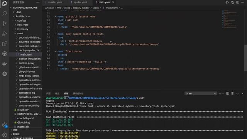Open the GitHub view in the activity bar
The width and height of the screenshot is (247, 139).
5,54
